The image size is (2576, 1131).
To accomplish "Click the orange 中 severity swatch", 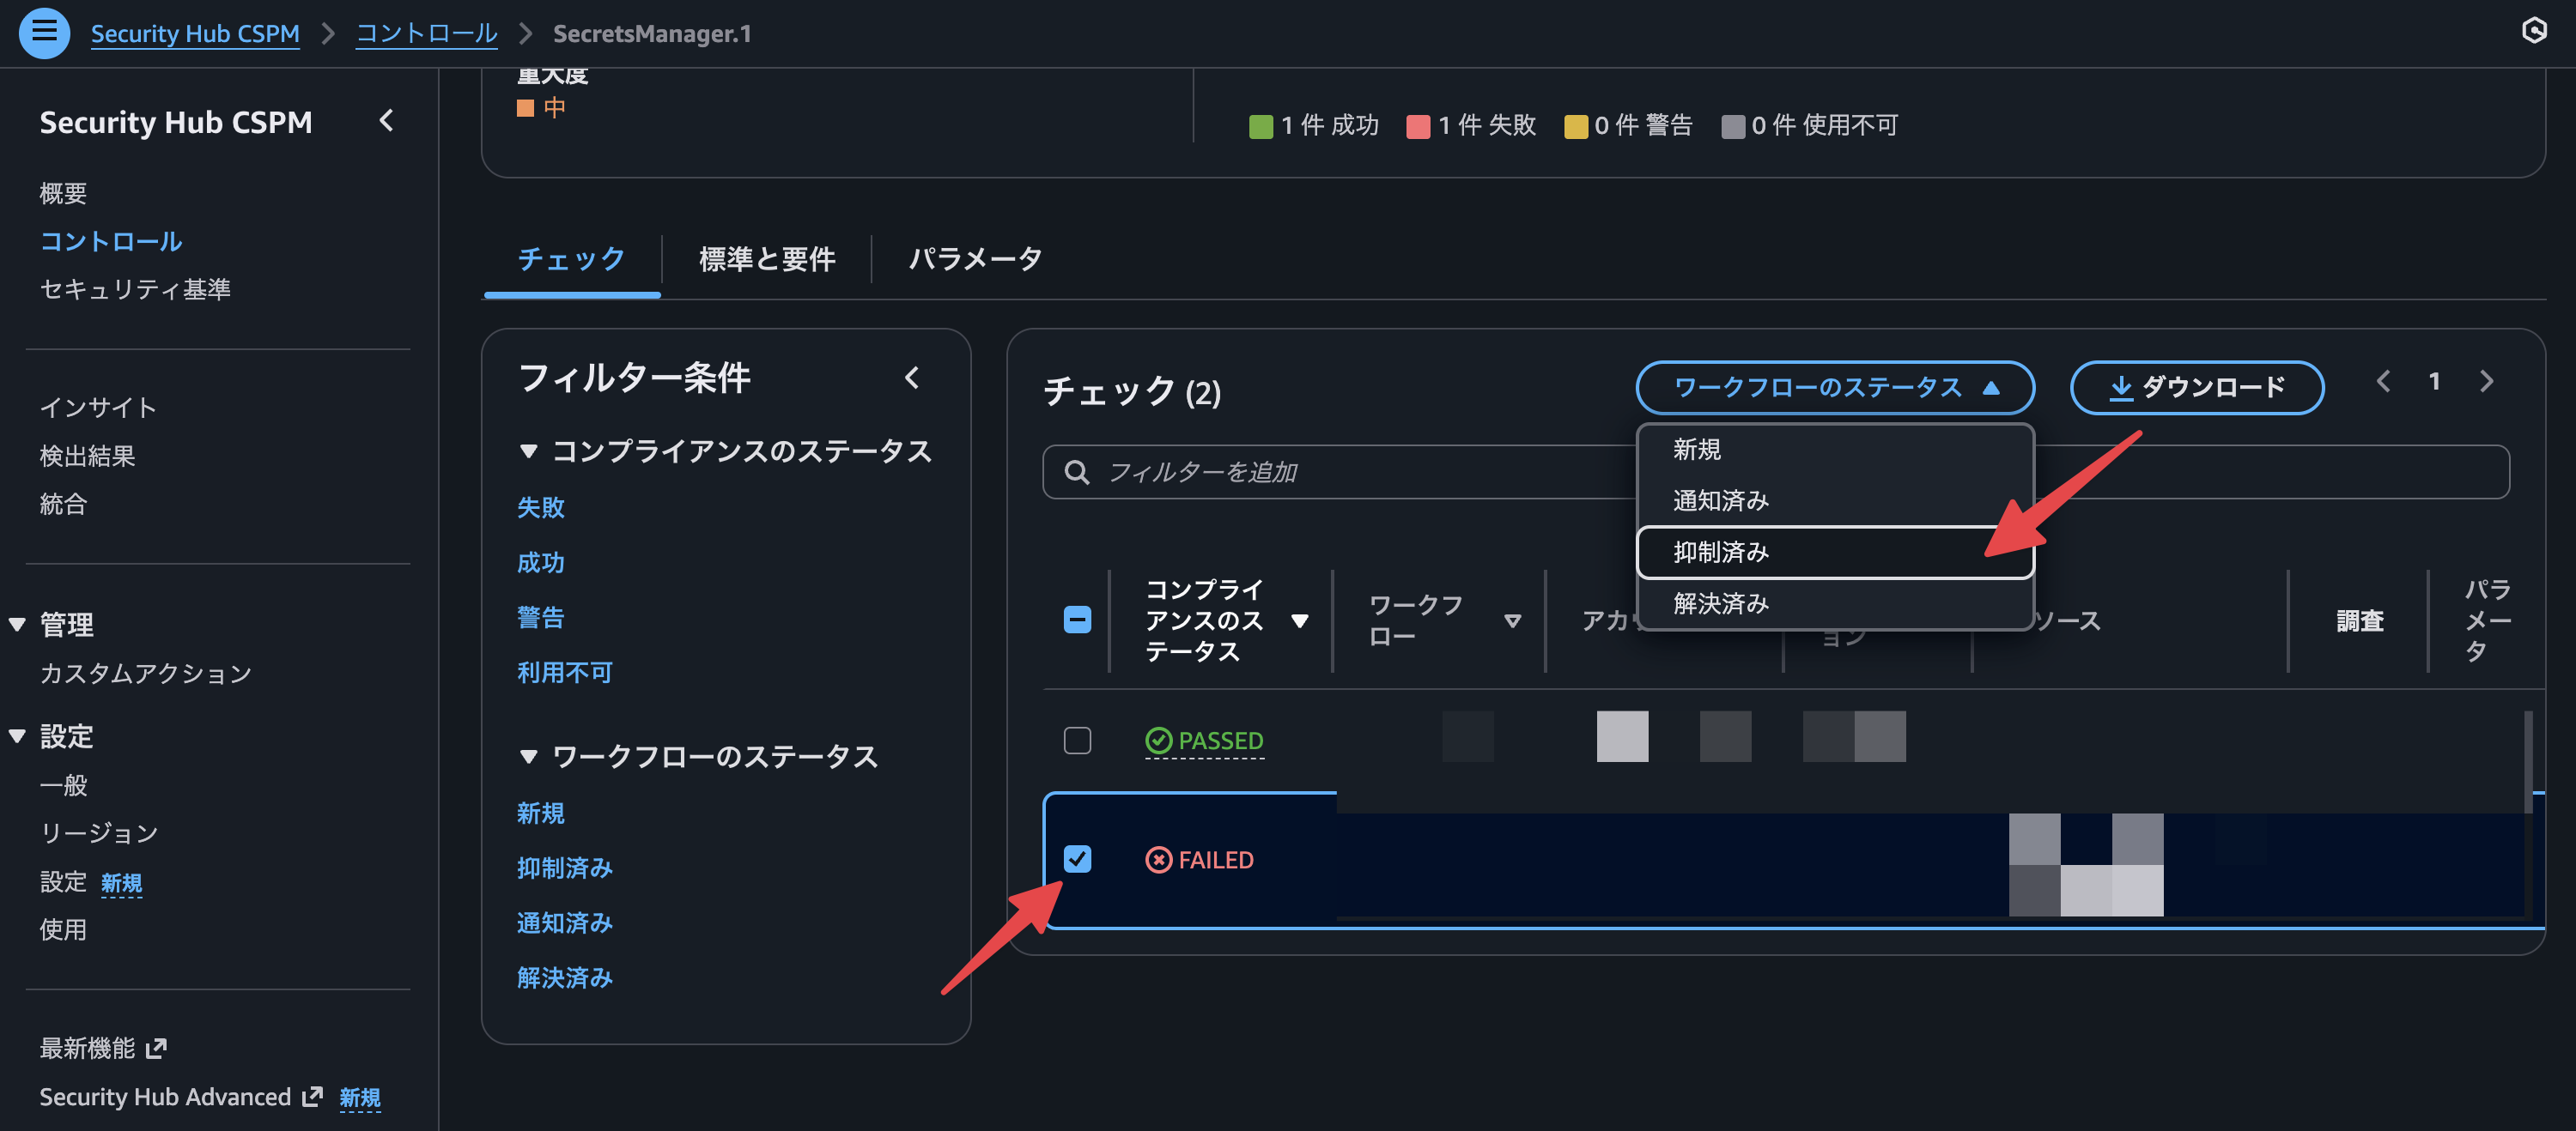I will coord(525,107).
